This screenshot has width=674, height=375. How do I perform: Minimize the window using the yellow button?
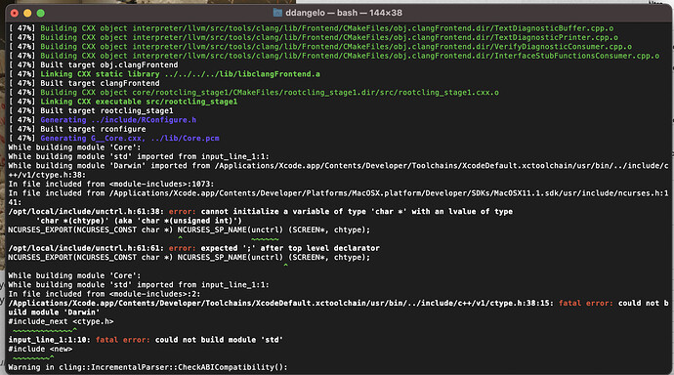click(27, 14)
